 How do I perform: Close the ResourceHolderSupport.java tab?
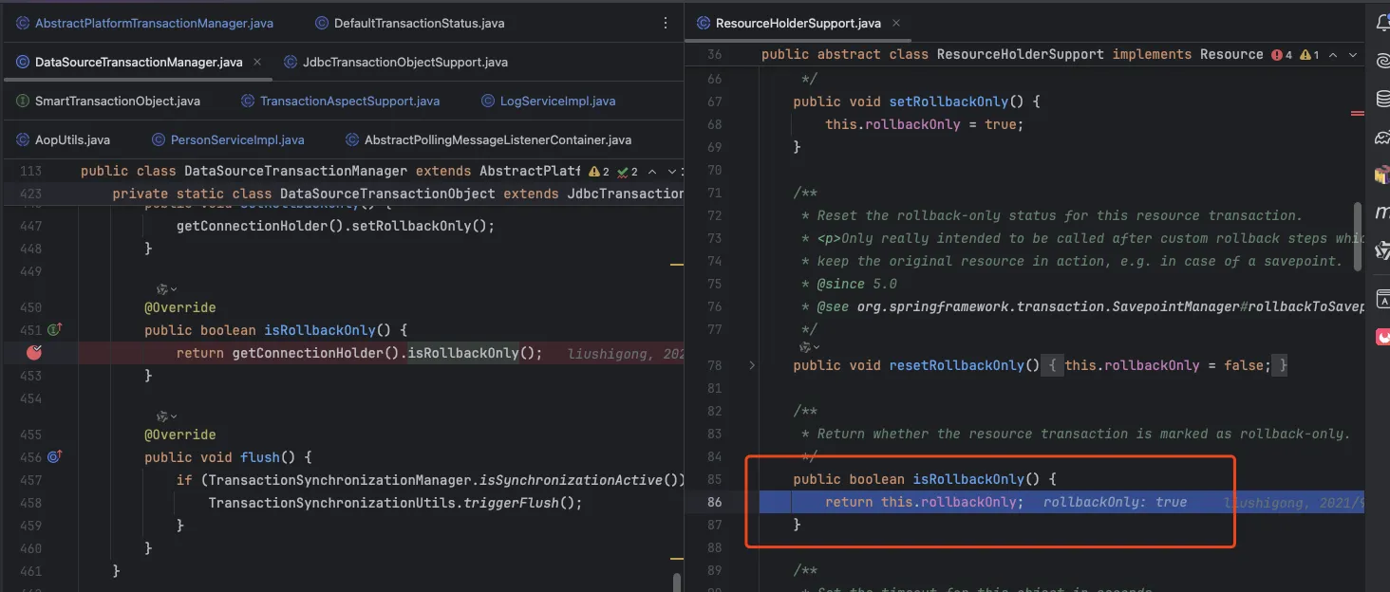897,23
